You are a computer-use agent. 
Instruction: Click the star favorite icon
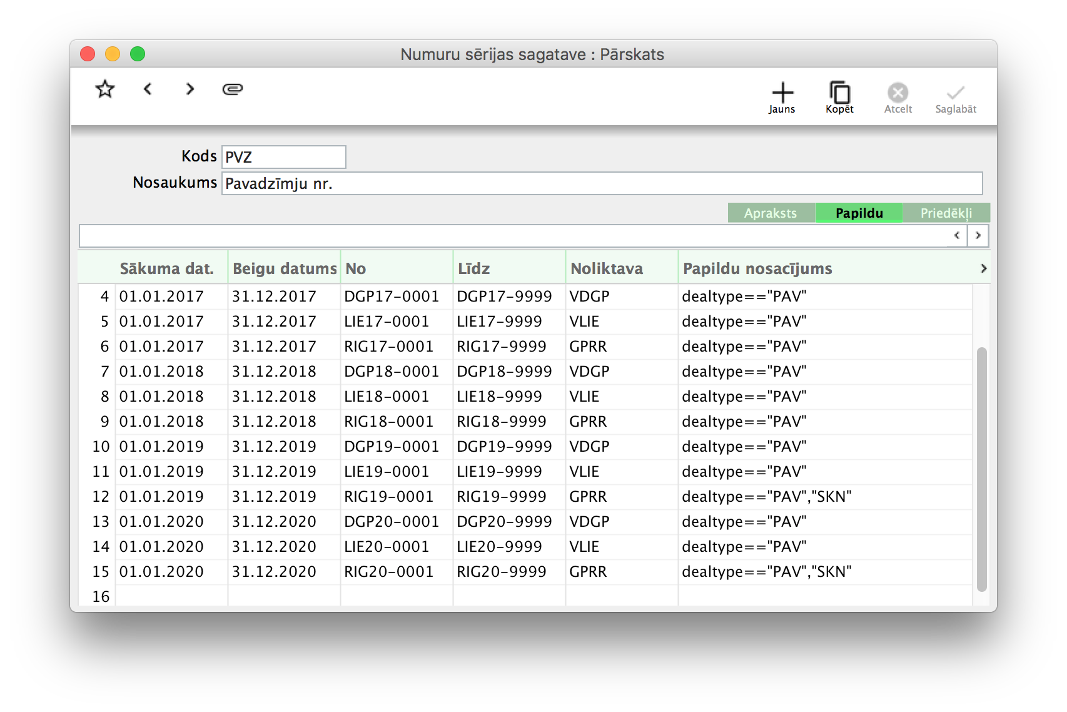(x=105, y=89)
